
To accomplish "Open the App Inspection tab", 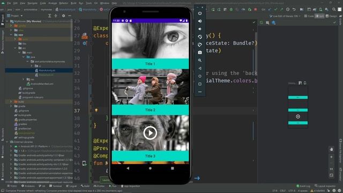I will point(130,186).
